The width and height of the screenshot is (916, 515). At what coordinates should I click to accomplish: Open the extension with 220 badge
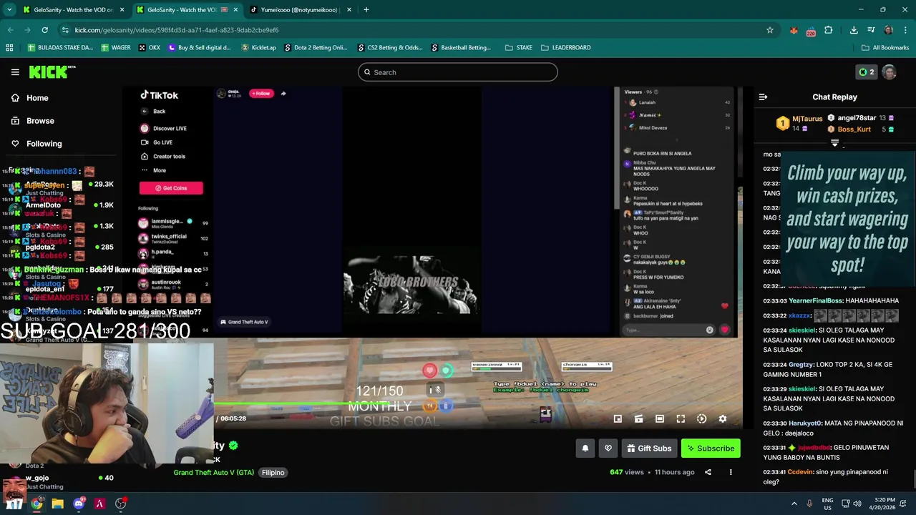[811, 30]
